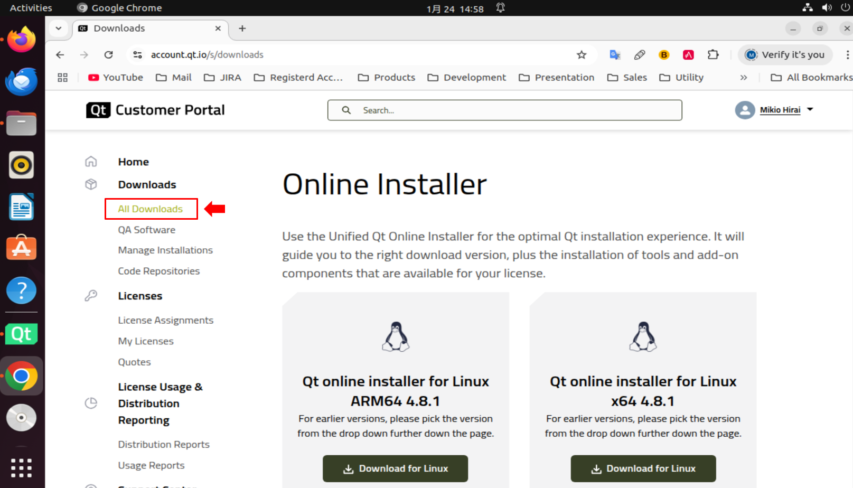Expand hidden bookmarks overflow chevron
This screenshot has height=488, width=853.
pyautogui.click(x=744, y=78)
